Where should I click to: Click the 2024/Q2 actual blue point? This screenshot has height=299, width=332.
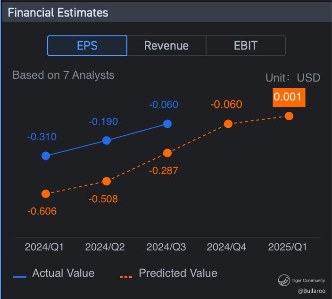coord(107,141)
